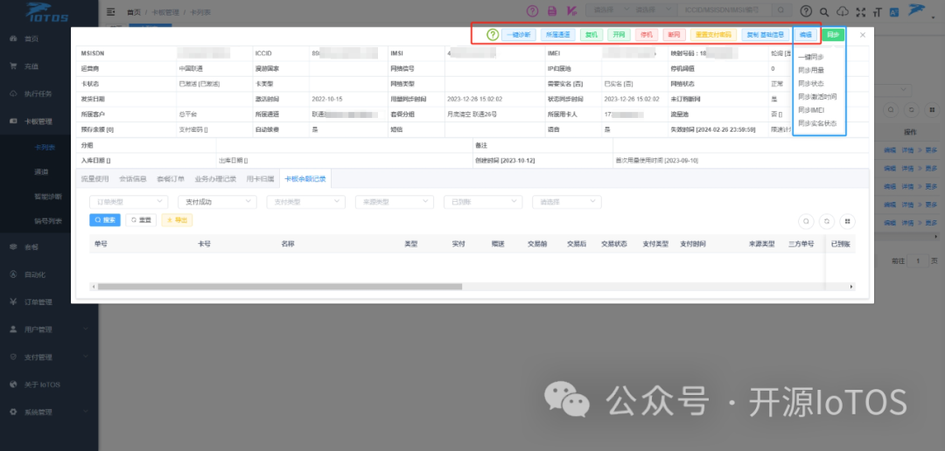
Task: Click the green help question-mark icon in dialog
Action: coord(493,35)
